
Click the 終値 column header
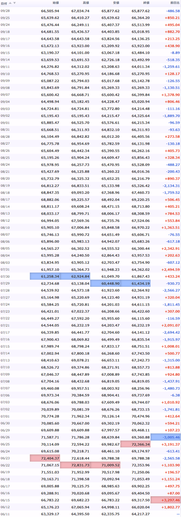pos(146,3)
